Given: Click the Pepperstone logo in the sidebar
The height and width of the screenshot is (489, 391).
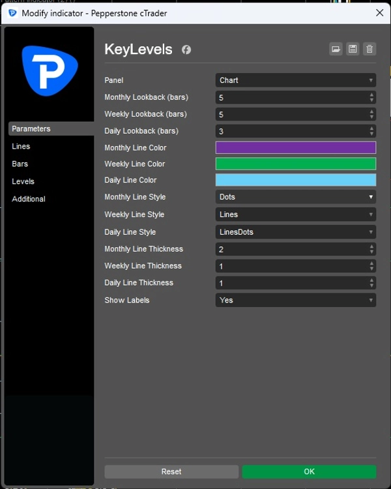Looking at the screenshot, I should click(50, 70).
